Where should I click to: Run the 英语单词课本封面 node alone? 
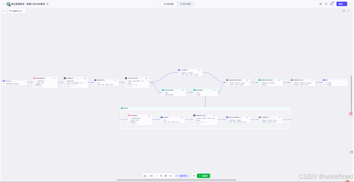54,78
